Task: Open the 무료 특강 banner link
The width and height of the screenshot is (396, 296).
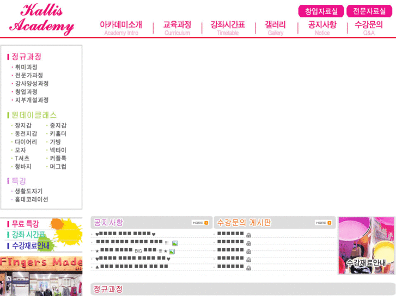Action: 25,224
